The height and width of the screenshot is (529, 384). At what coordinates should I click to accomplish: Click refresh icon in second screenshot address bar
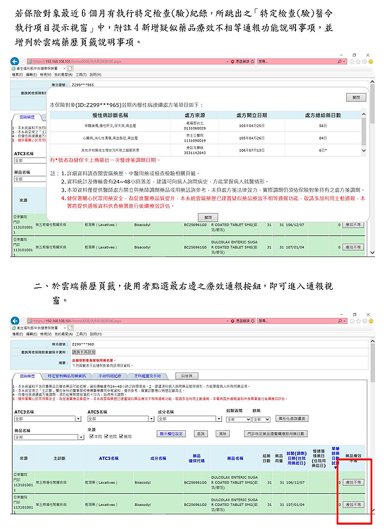253,321
